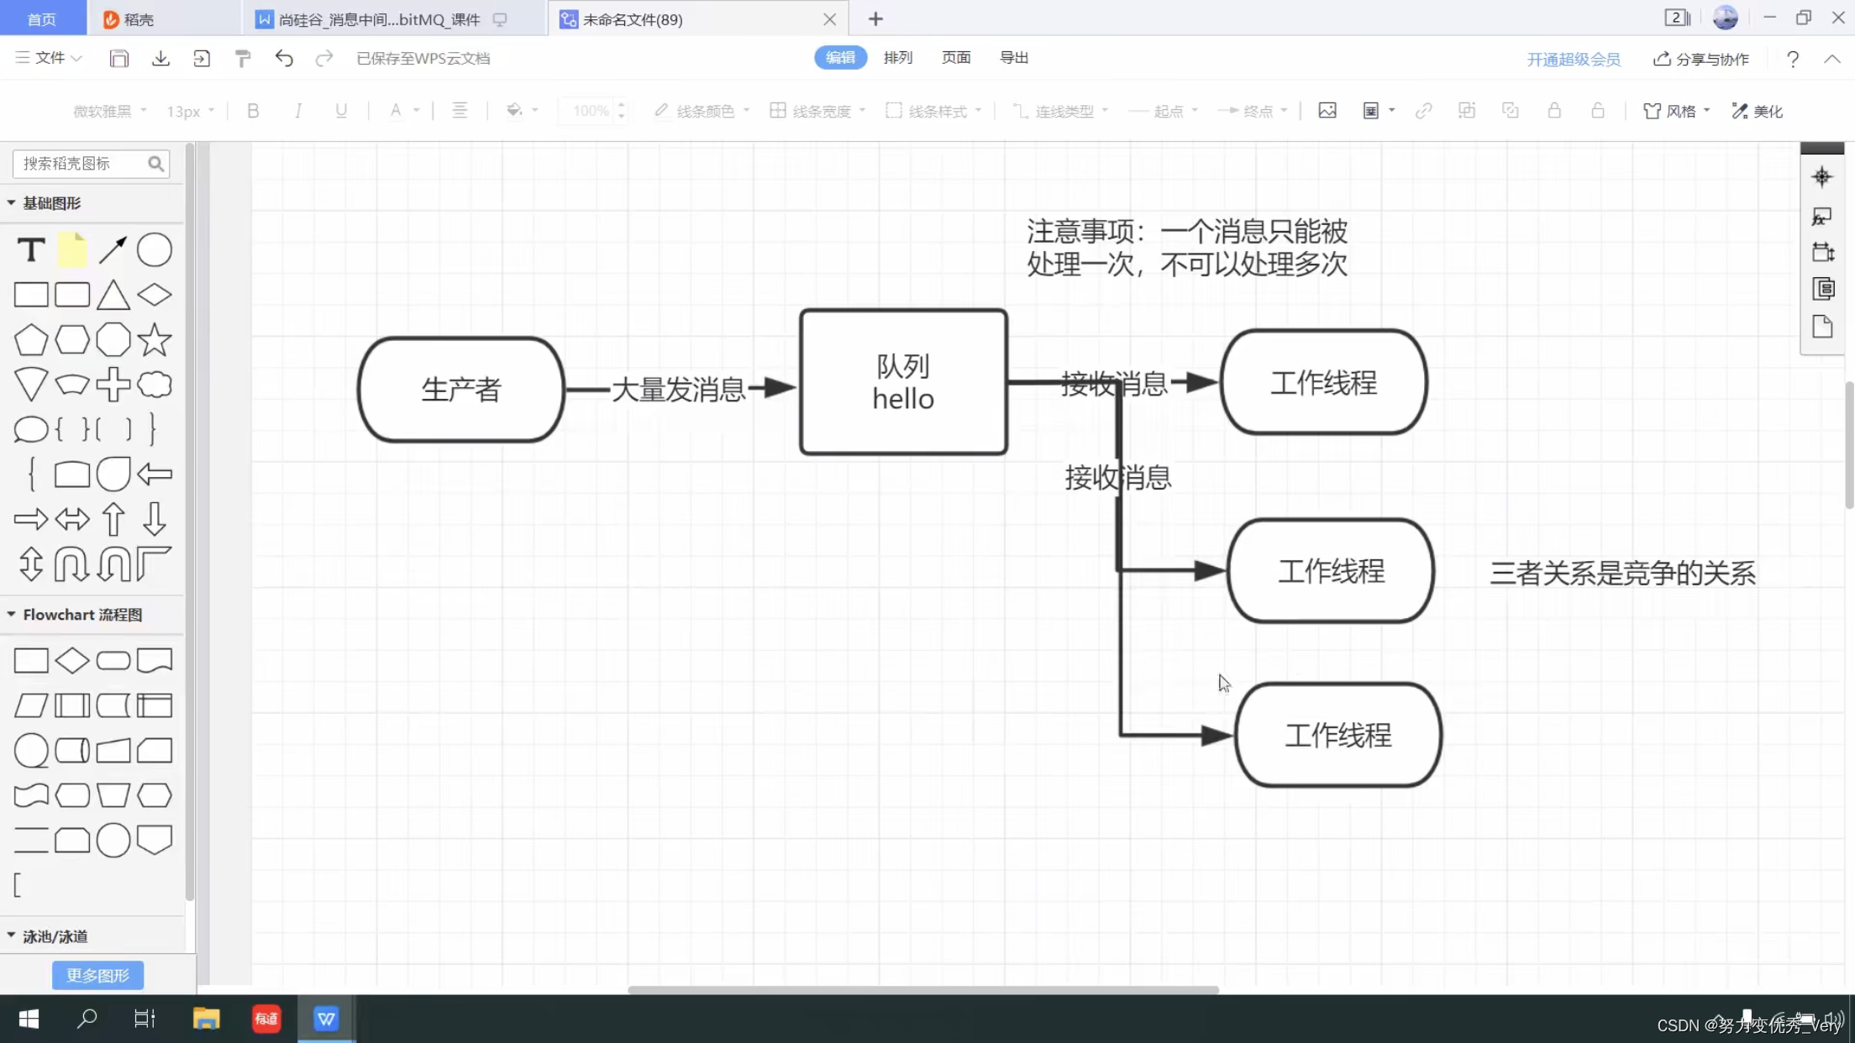Click the horizontal canvas scrollbar
Screen dimensions: 1855x1043
tap(923, 989)
